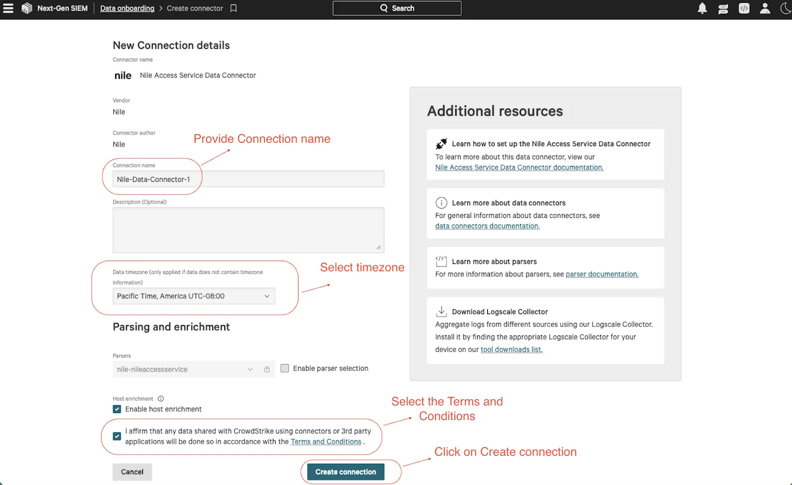Screen dimensions: 792x485
Task: Open the Data timezone dropdown
Action: tap(194, 296)
